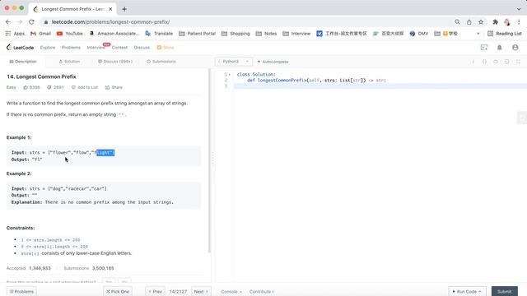The height and width of the screenshot is (296, 527).
Task: Open the Translate bookmark
Action: coord(159,34)
